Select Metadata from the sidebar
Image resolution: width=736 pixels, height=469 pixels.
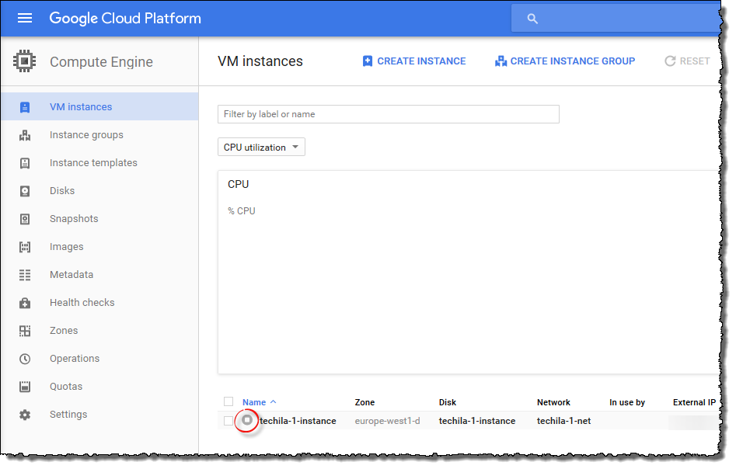(71, 275)
